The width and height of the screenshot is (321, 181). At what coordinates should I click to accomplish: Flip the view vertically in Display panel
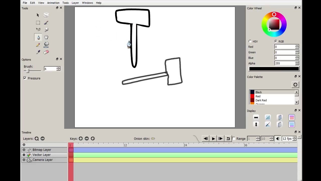pos(256,124)
